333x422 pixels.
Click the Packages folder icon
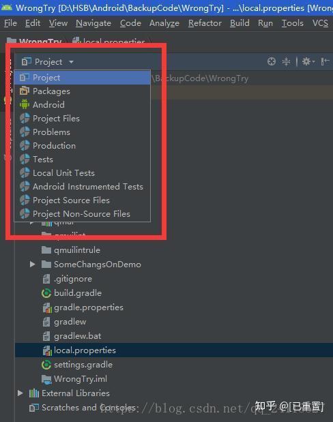click(x=25, y=91)
